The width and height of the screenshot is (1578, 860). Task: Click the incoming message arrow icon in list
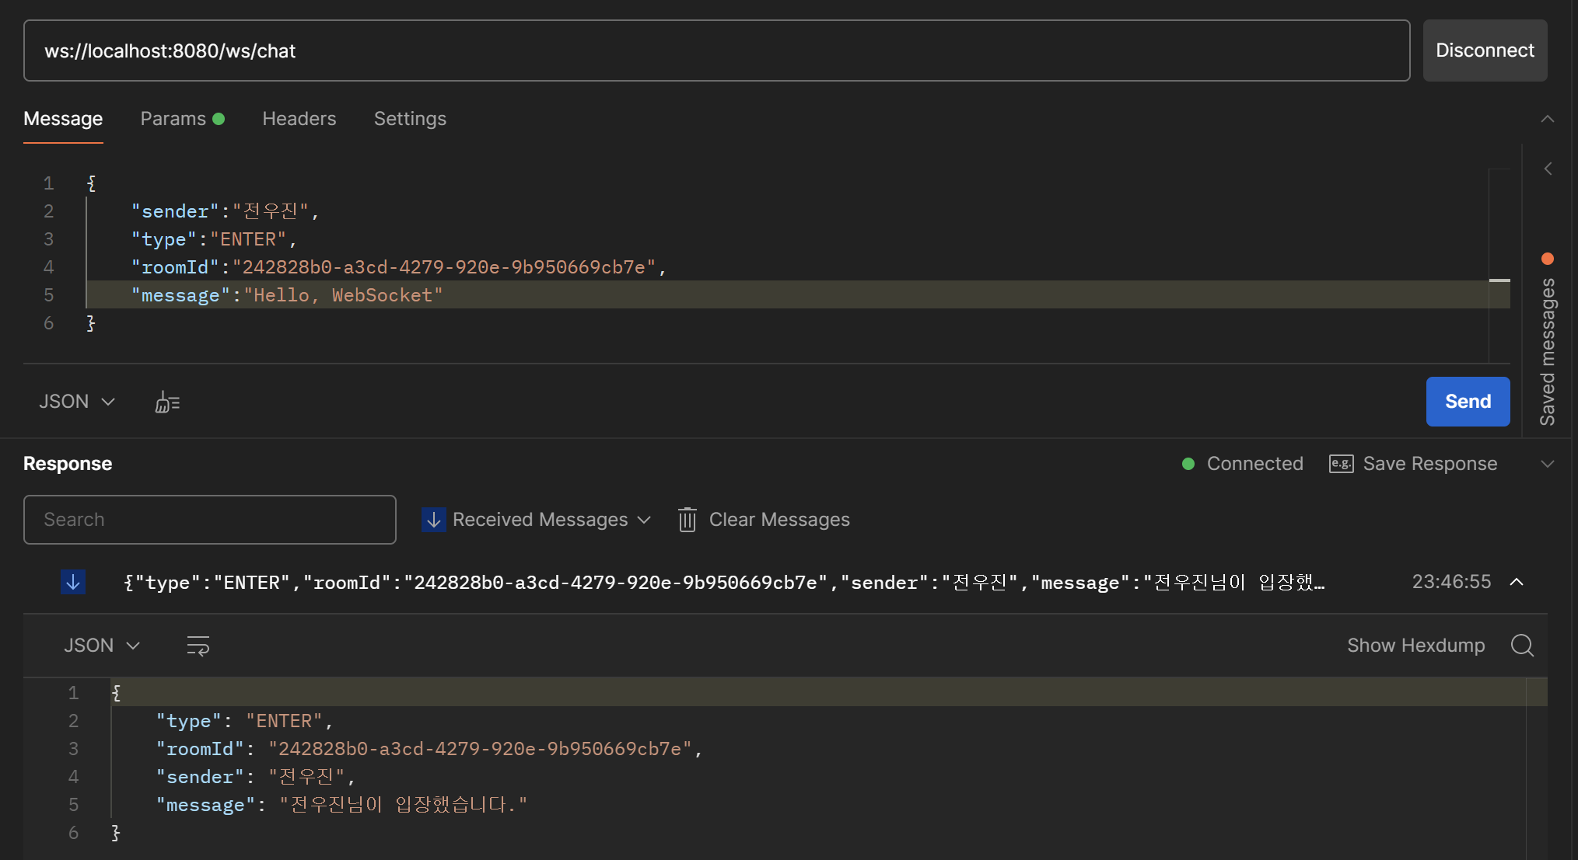73,582
